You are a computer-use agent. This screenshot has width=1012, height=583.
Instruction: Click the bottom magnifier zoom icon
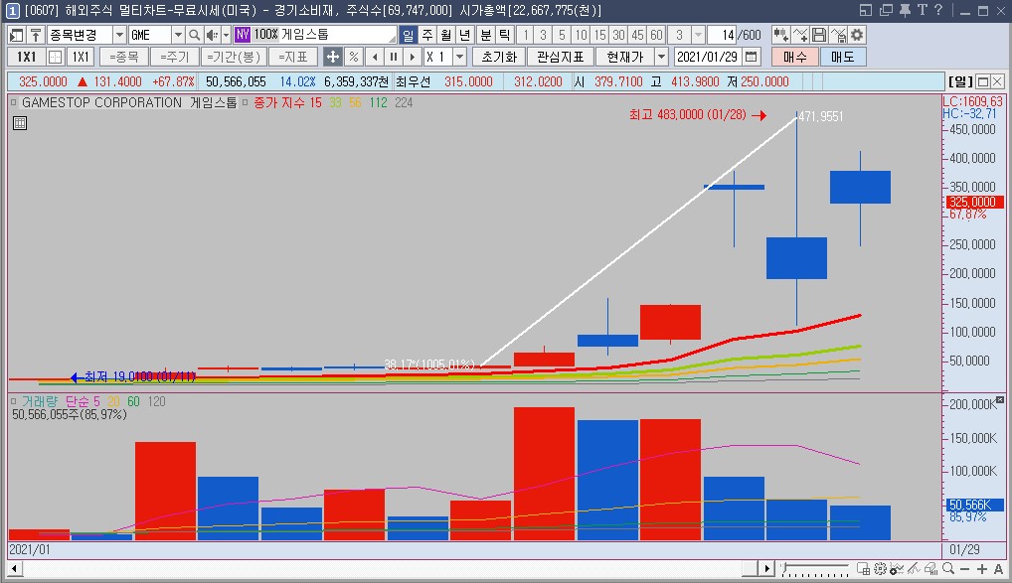point(948,569)
